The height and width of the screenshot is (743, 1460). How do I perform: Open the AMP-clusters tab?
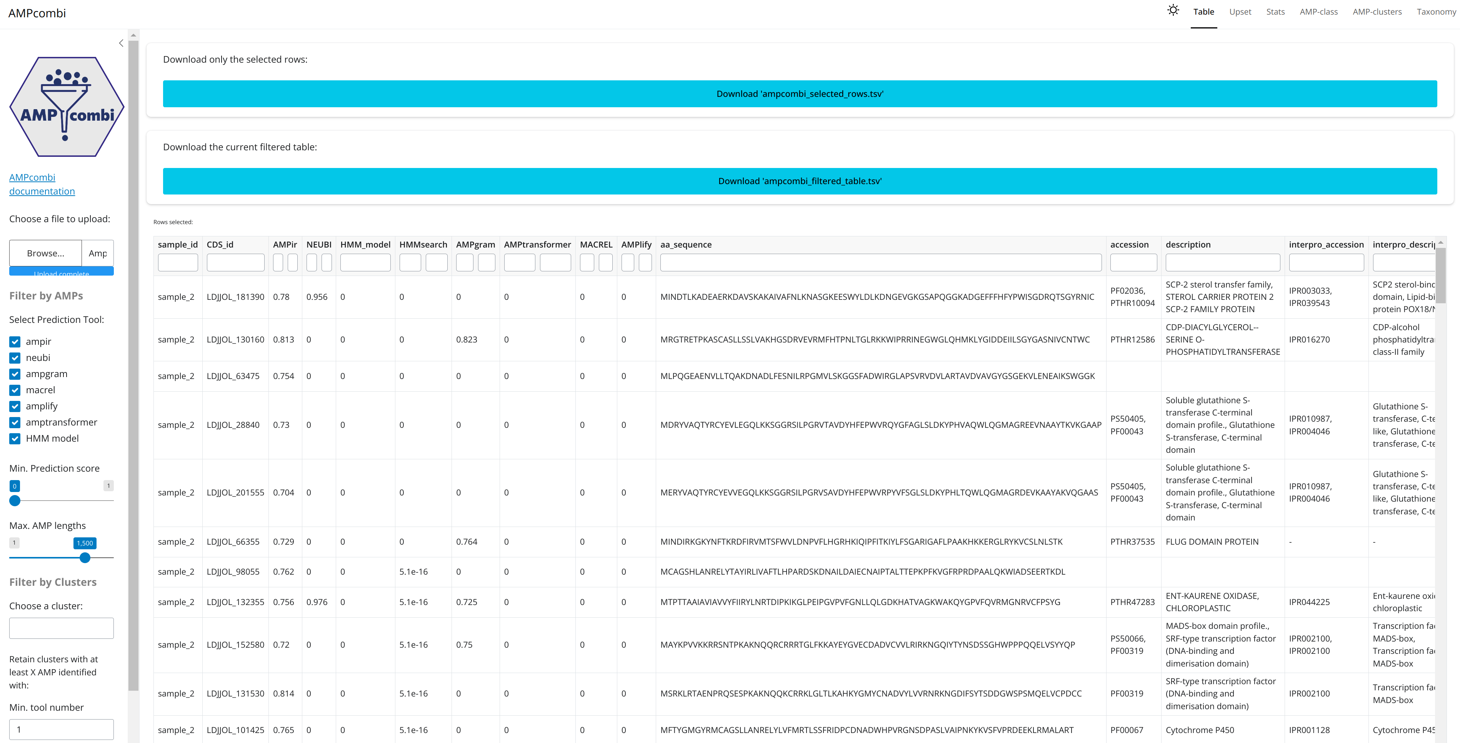tap(1377, 12)
